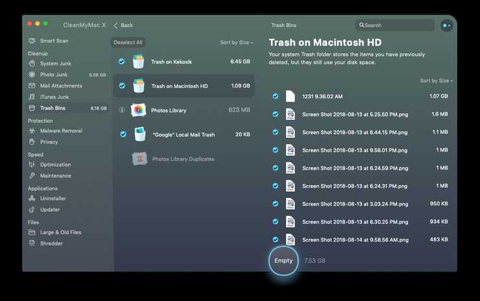
Task: Select the Trash on Kekosik row
Action: click(184, 61)
